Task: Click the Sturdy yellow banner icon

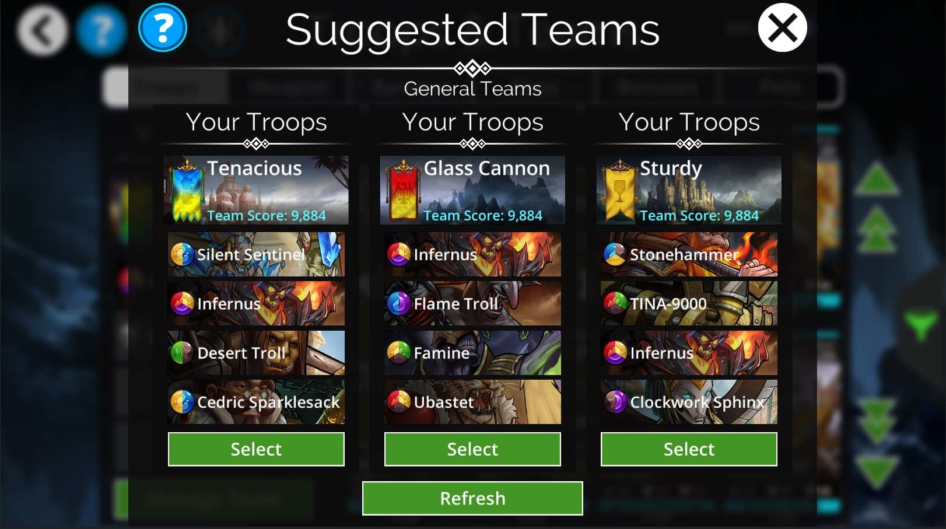Action: 620,191
